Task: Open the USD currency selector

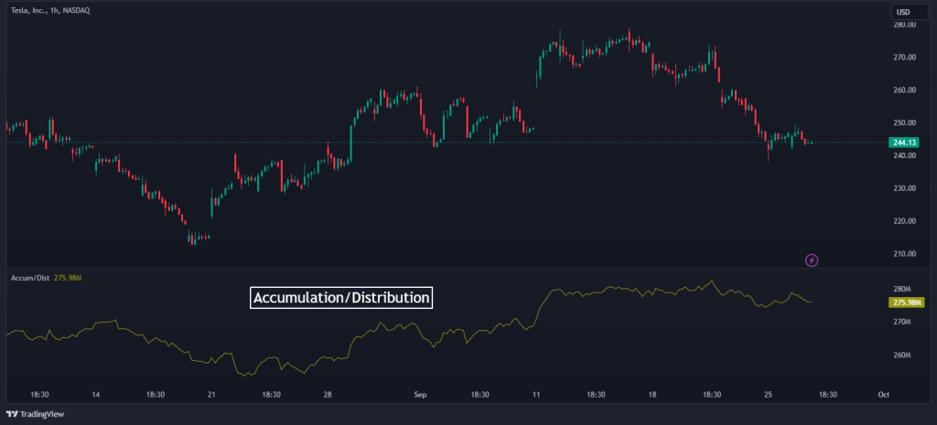Action: coord(903,12)
